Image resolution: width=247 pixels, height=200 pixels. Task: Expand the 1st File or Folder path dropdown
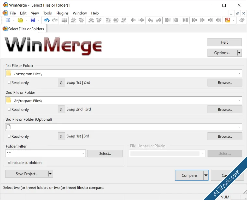pyautogui.click(x=239, y=73)
